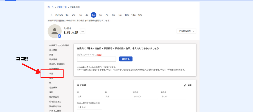Click the left arrow before 2022年

click(x=51, y=15)
